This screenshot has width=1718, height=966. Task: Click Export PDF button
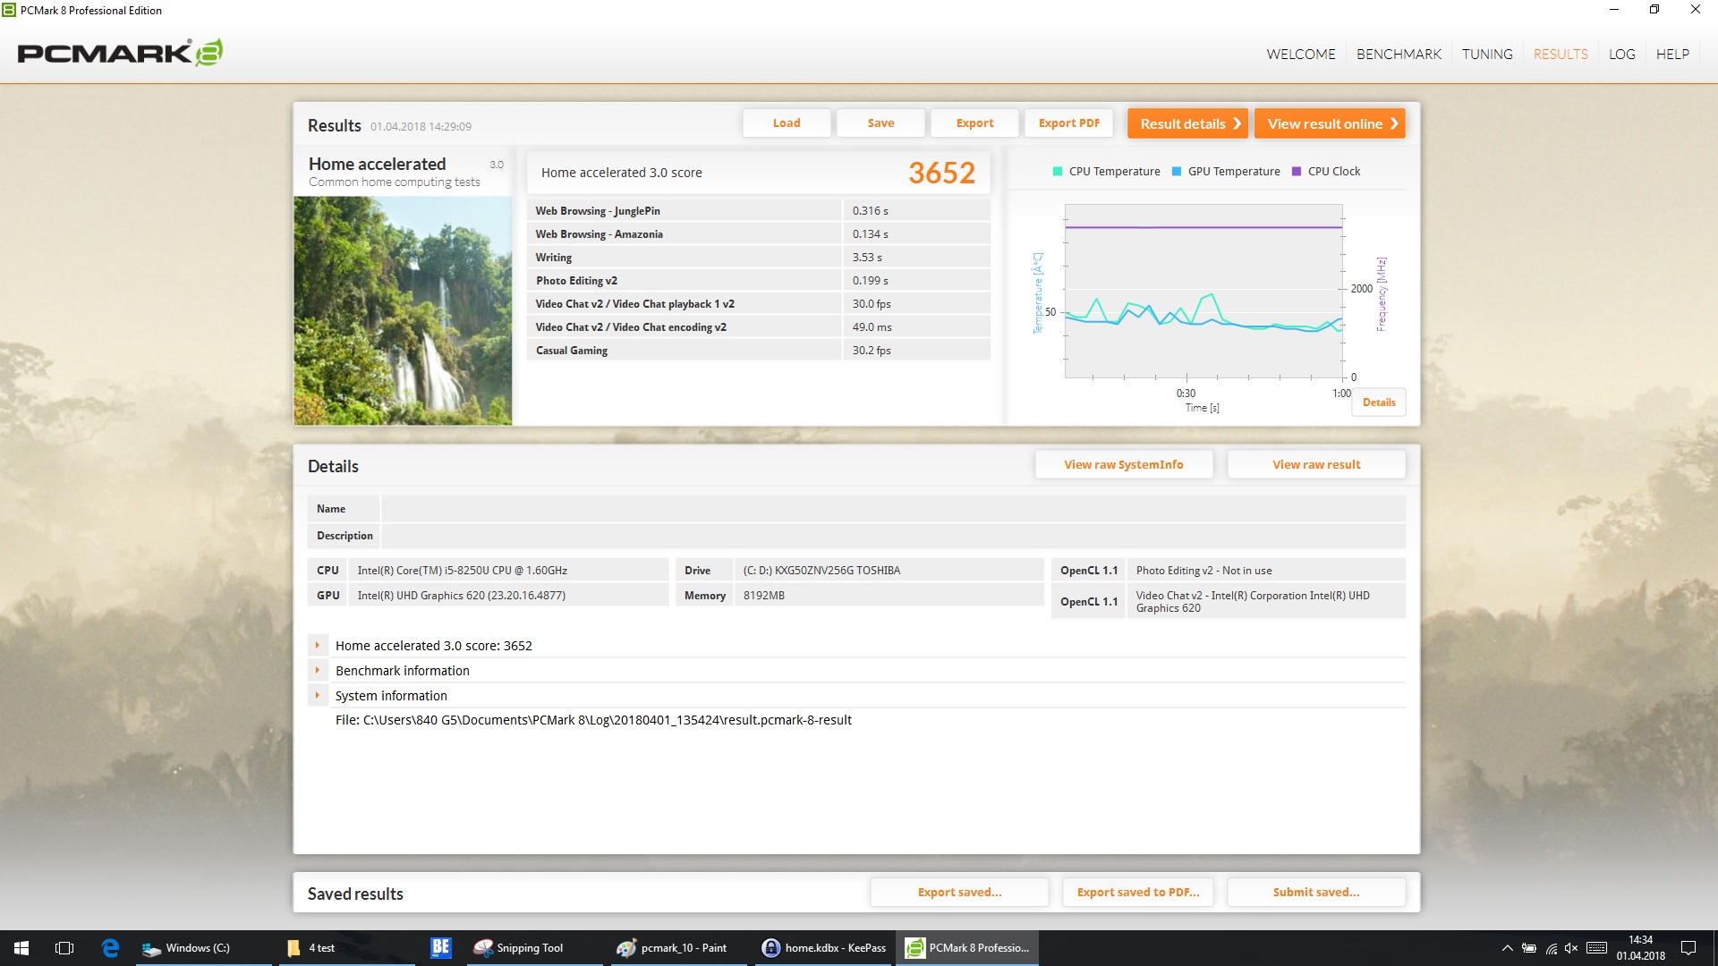[1068, 123]
